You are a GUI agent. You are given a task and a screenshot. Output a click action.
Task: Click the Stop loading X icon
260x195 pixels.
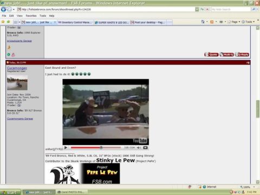[207, 9]
